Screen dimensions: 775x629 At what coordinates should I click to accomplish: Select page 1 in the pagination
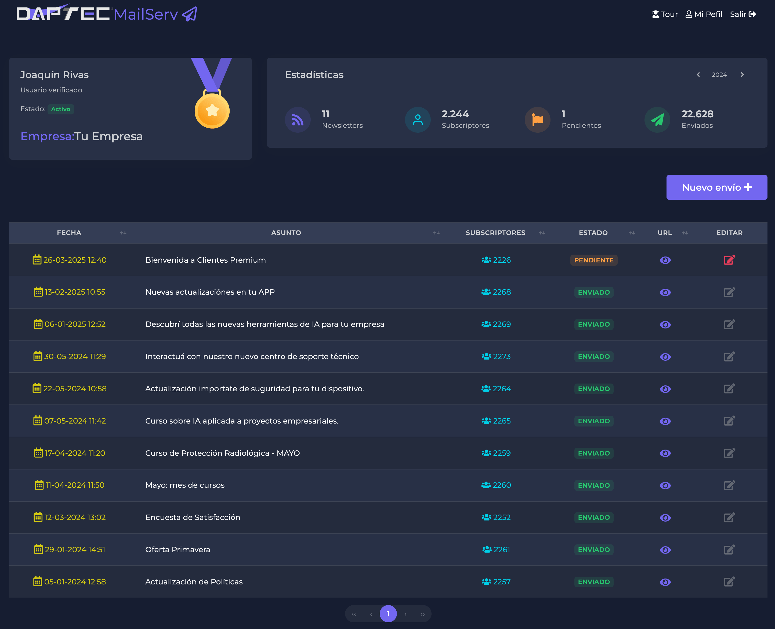(388, 613)
